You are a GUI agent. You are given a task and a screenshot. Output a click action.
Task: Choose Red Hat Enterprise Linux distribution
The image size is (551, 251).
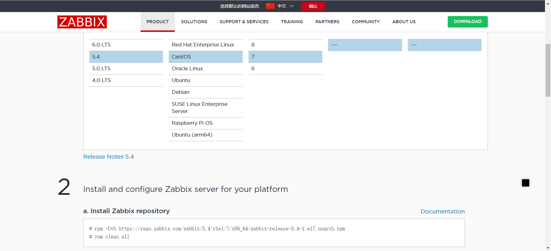tap(205, 45)
